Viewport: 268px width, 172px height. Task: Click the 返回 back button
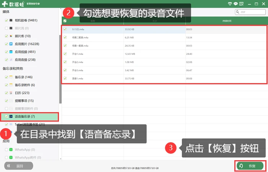[19, 166]
